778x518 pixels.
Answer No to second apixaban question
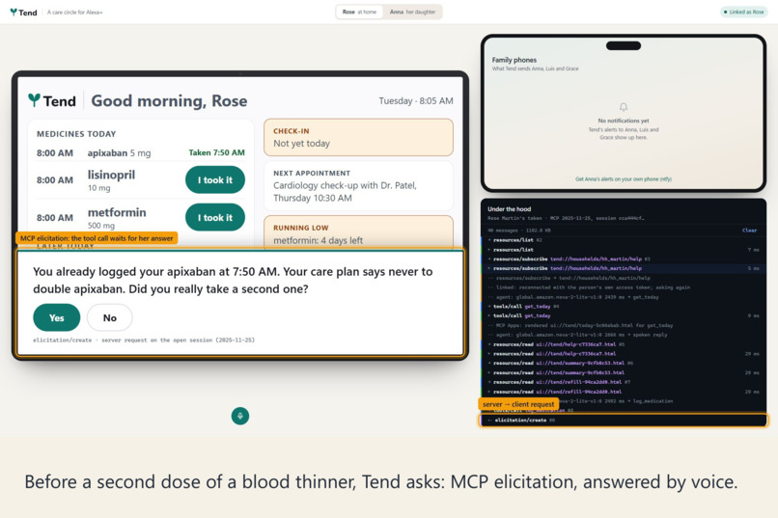coord(110,317)
